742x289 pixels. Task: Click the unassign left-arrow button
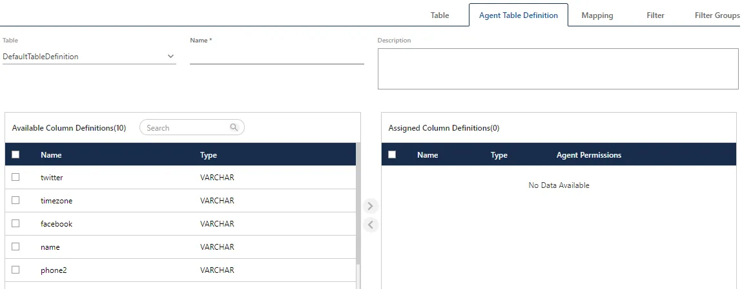[371, 225]
